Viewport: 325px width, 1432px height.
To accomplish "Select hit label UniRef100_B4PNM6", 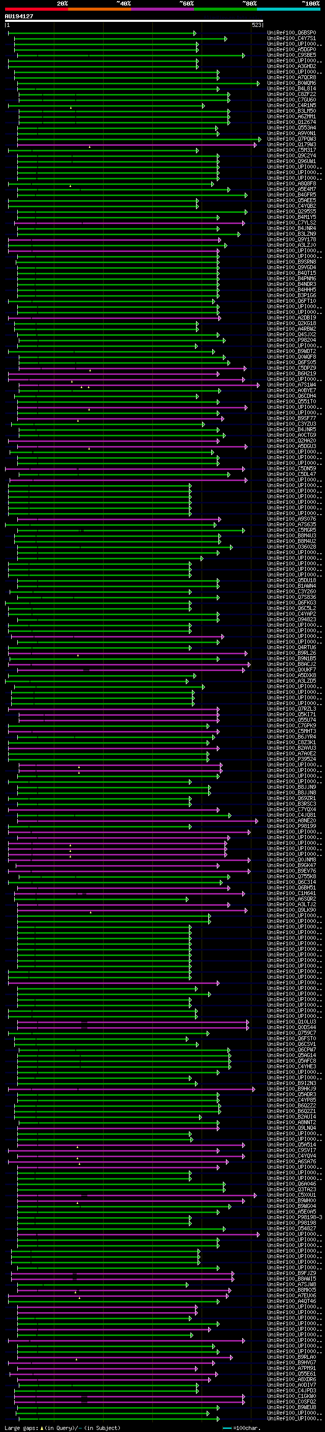I will 291,278.
